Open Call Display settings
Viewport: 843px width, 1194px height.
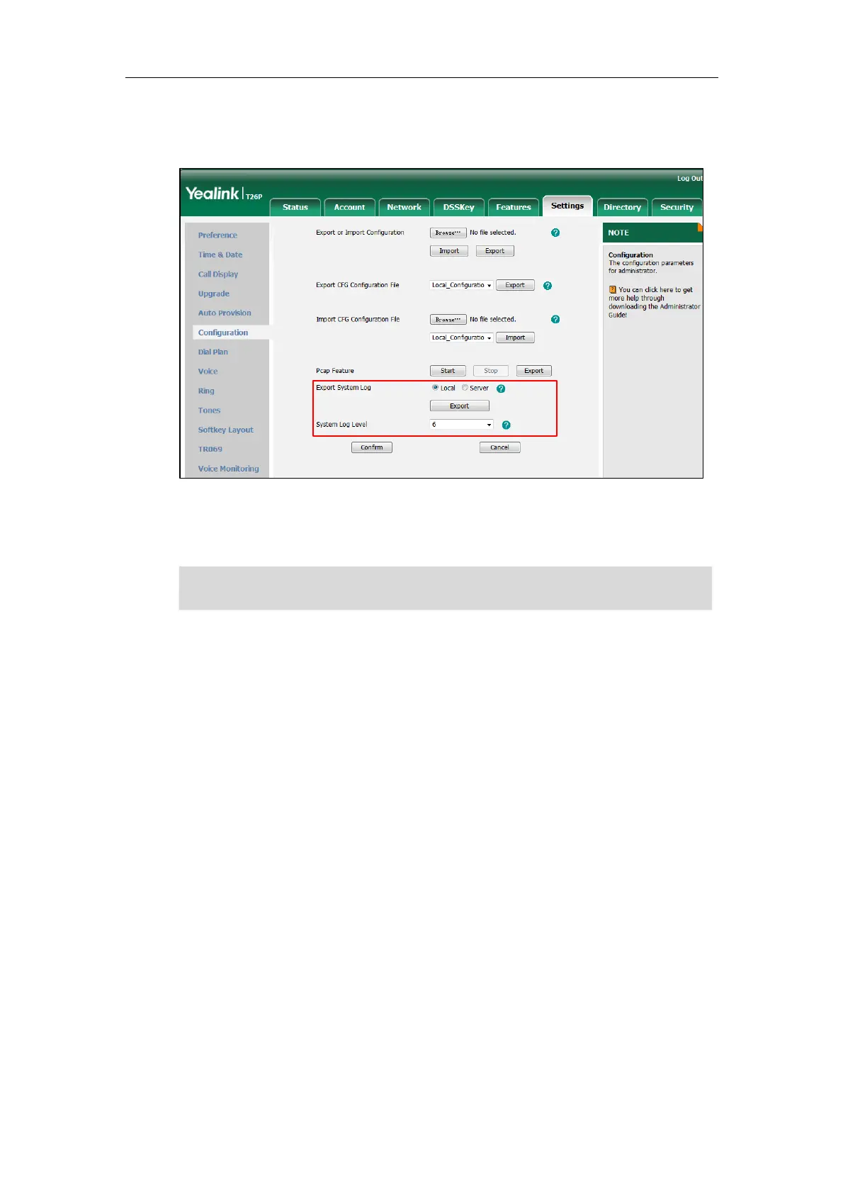click(218, 274)
